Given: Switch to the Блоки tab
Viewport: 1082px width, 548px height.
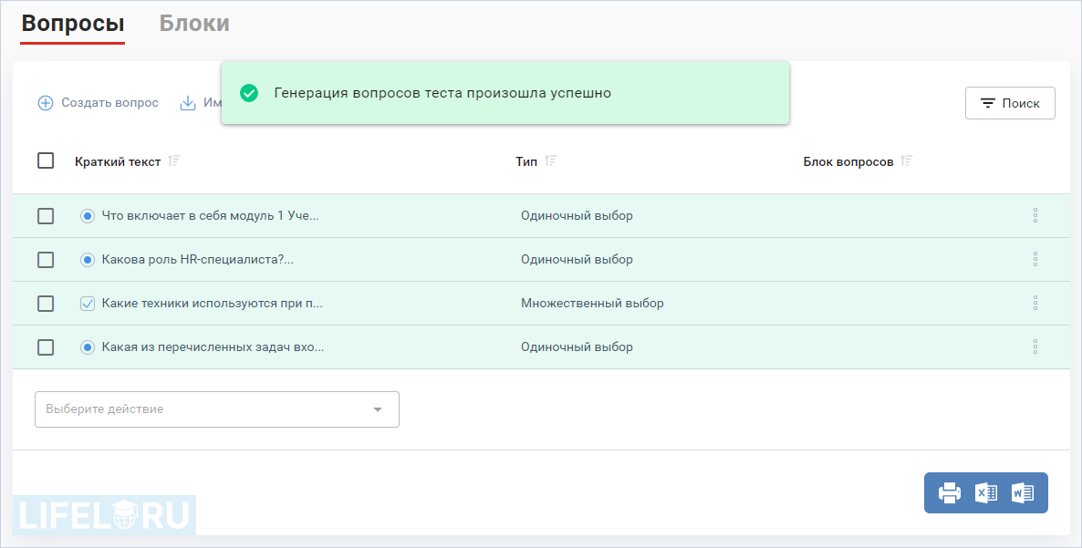Looking at the screenshot, I should [x=194, y=24].
